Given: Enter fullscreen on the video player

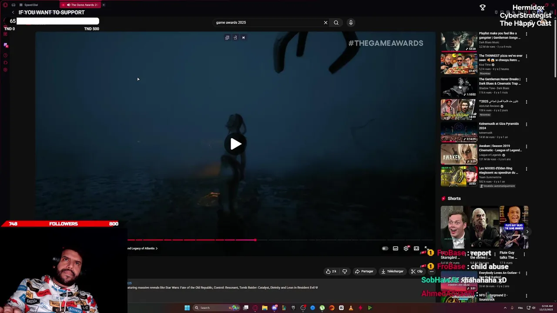Looking at the screenshot, I should point(427,249).
